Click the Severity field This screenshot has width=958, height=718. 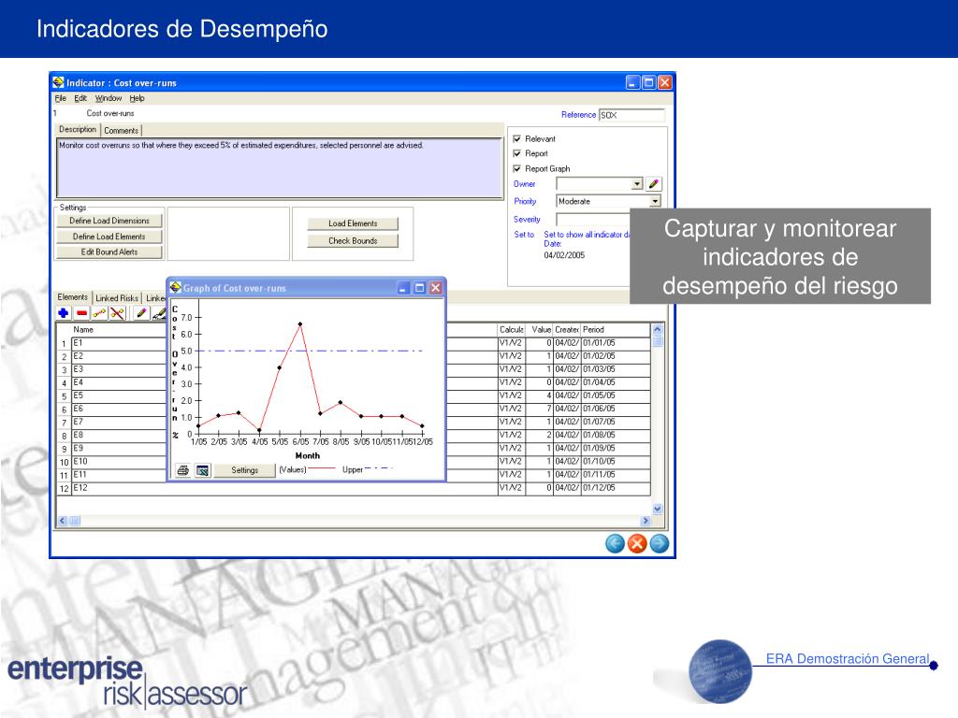pyautogui.click(x=592, y=219)
